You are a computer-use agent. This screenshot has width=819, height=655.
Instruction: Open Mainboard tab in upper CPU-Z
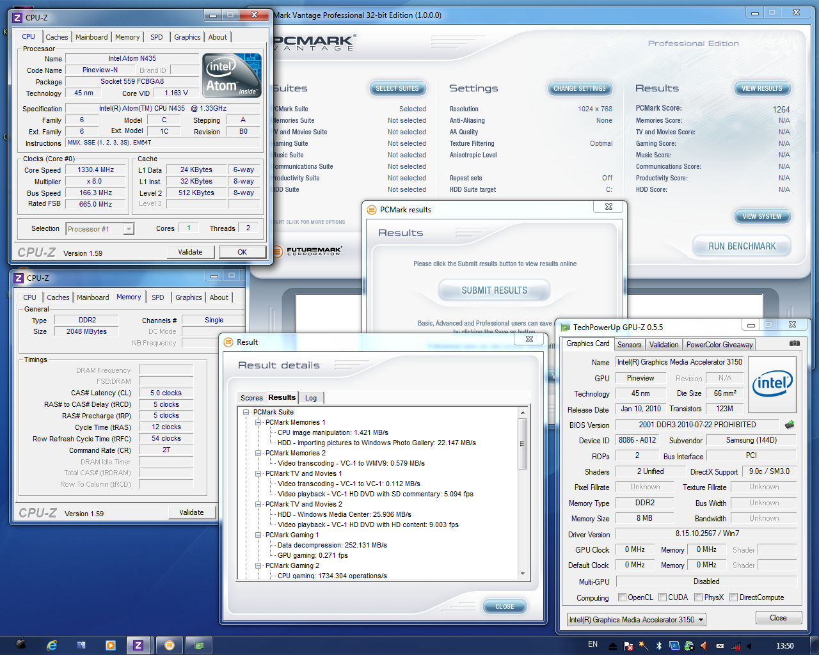click(91, 37)
